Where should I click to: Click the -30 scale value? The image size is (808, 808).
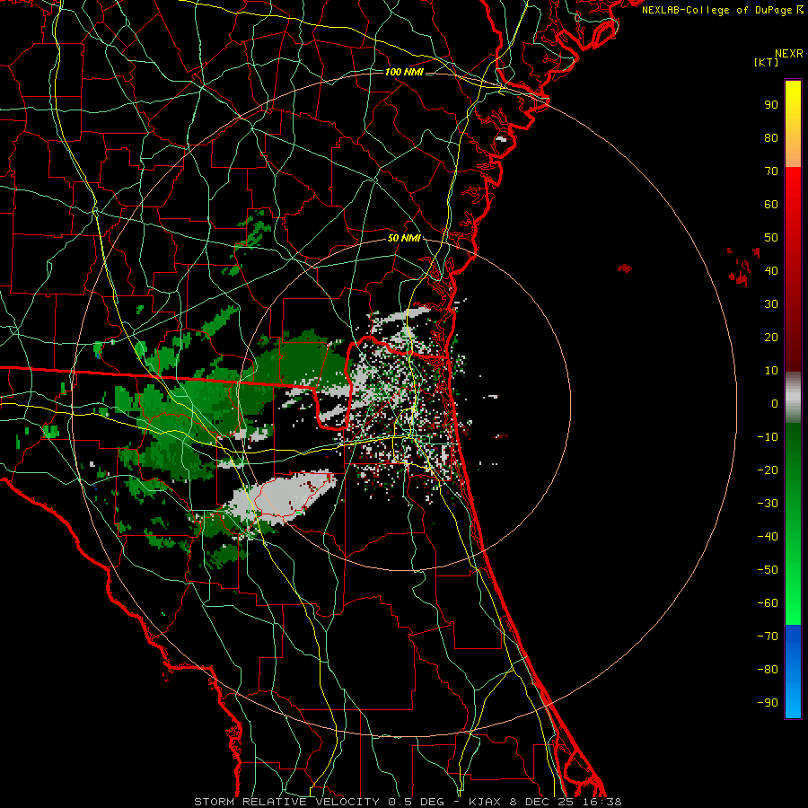(768, 504)
